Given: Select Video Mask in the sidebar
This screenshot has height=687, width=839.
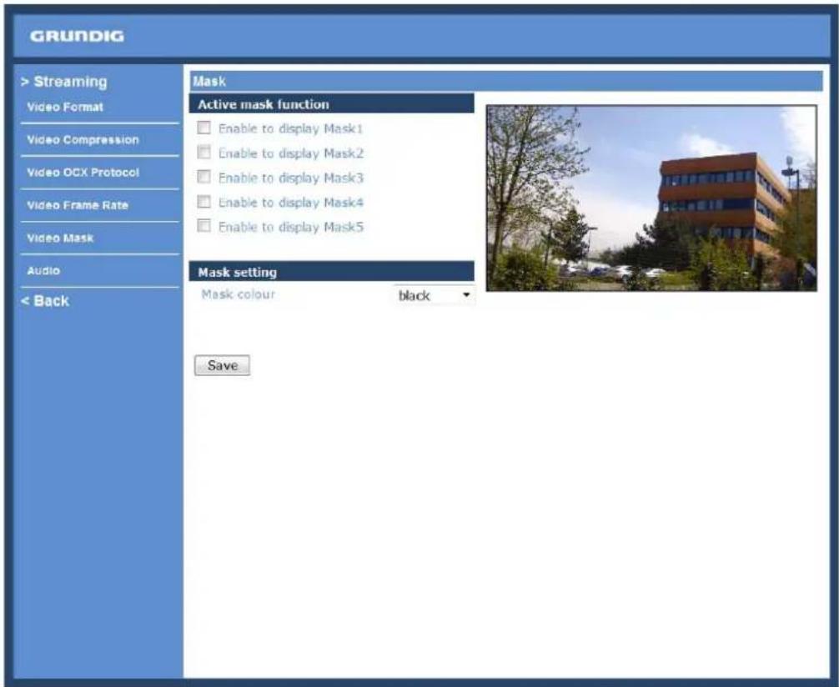Looking at the screenshot, I should point(60,238).
